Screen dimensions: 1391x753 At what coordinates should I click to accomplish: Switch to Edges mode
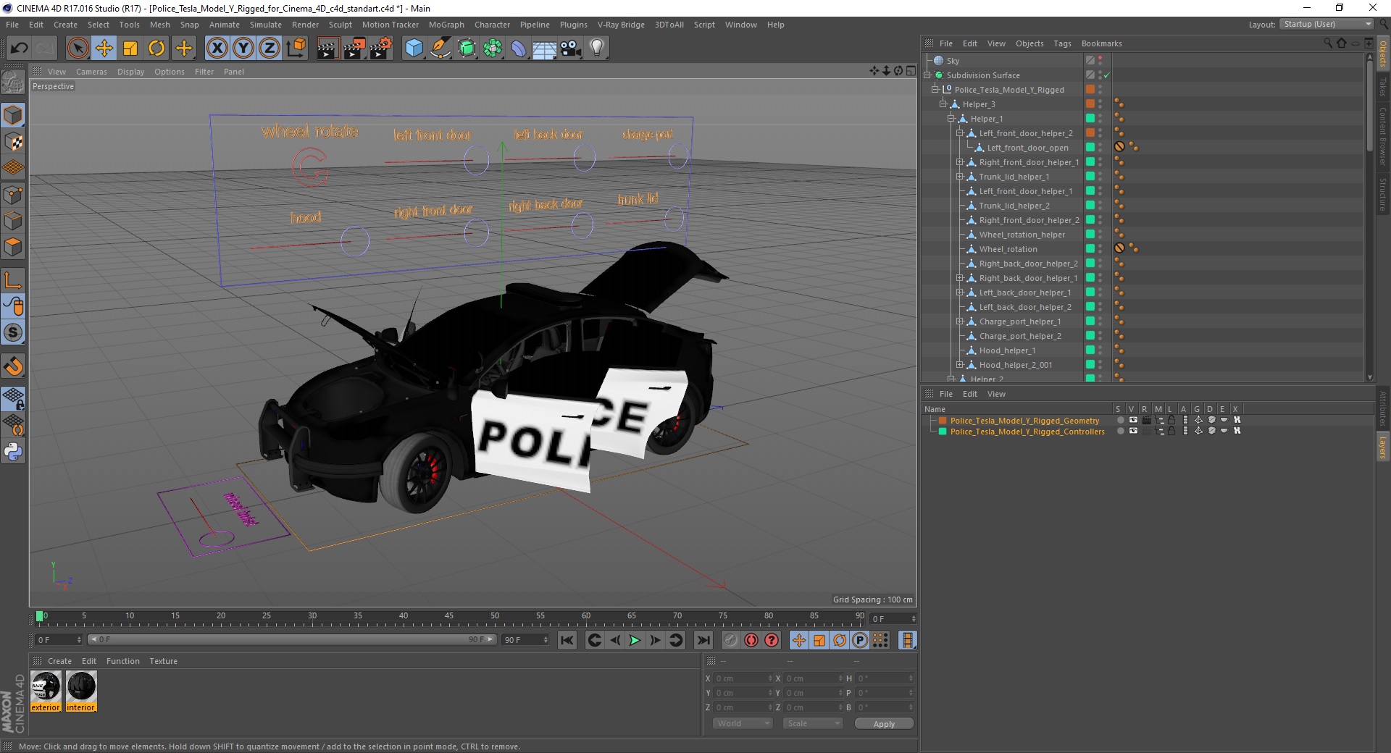coord(13,221)
